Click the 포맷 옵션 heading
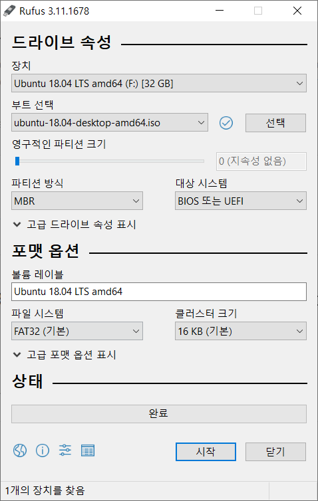This screenshot has height=501, width=318. 45,250
